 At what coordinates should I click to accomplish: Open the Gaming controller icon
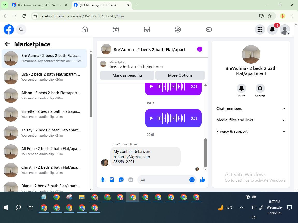click(x=209, y=29)
